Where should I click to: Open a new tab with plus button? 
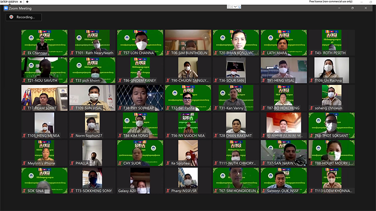coord(27,2)
